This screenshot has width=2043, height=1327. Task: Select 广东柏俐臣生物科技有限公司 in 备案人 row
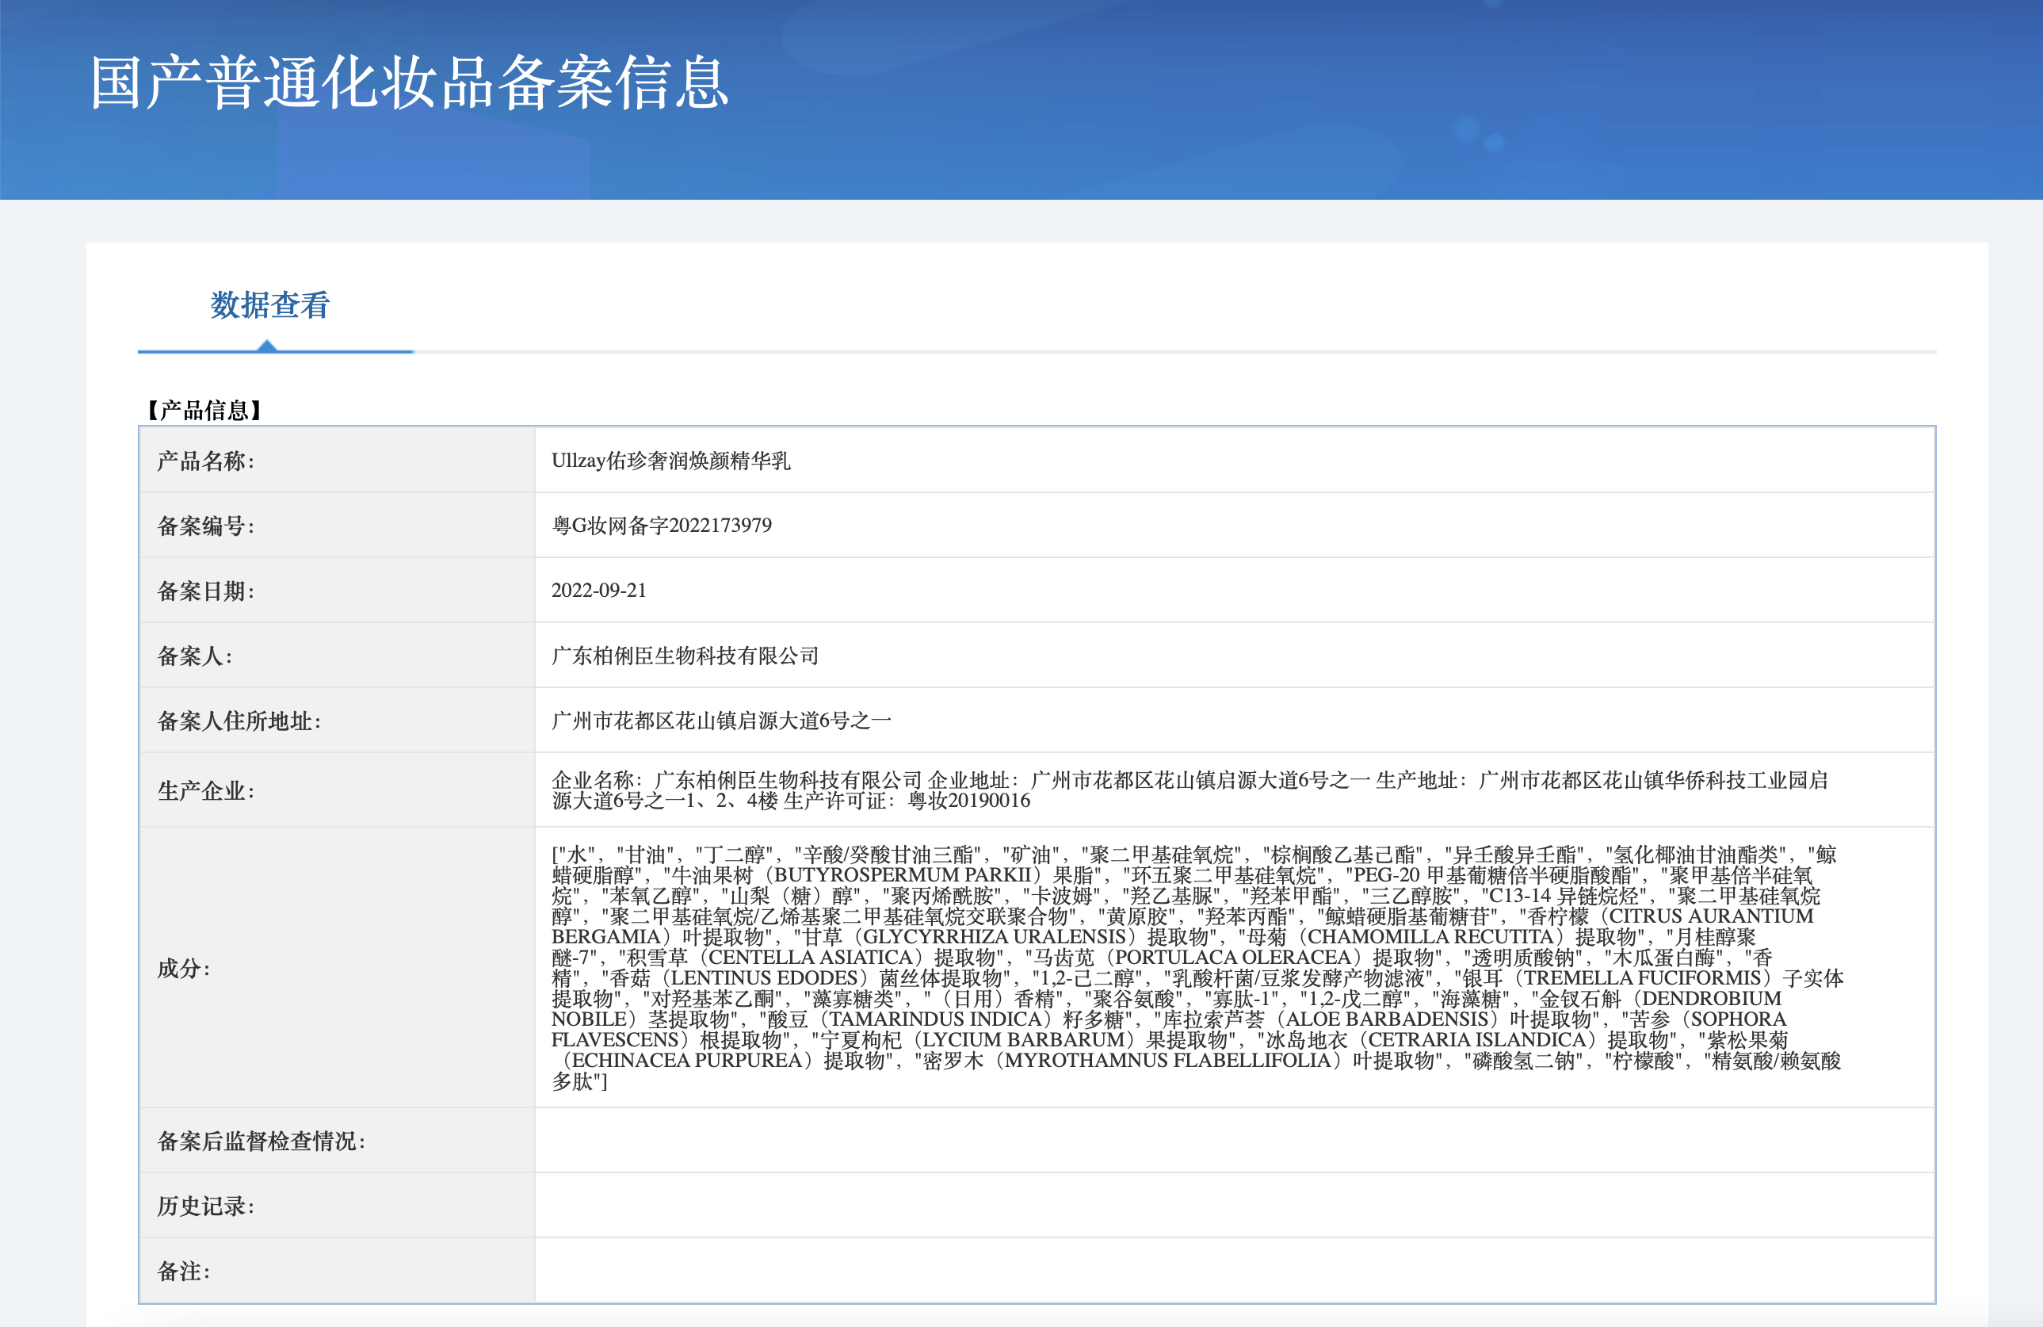[685, 656]
